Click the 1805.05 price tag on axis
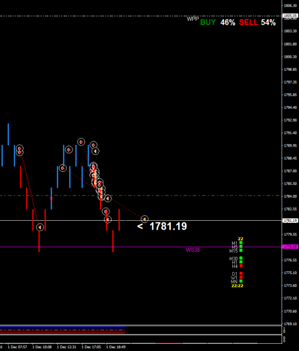 pyautogui.click(x=291, y=16)
